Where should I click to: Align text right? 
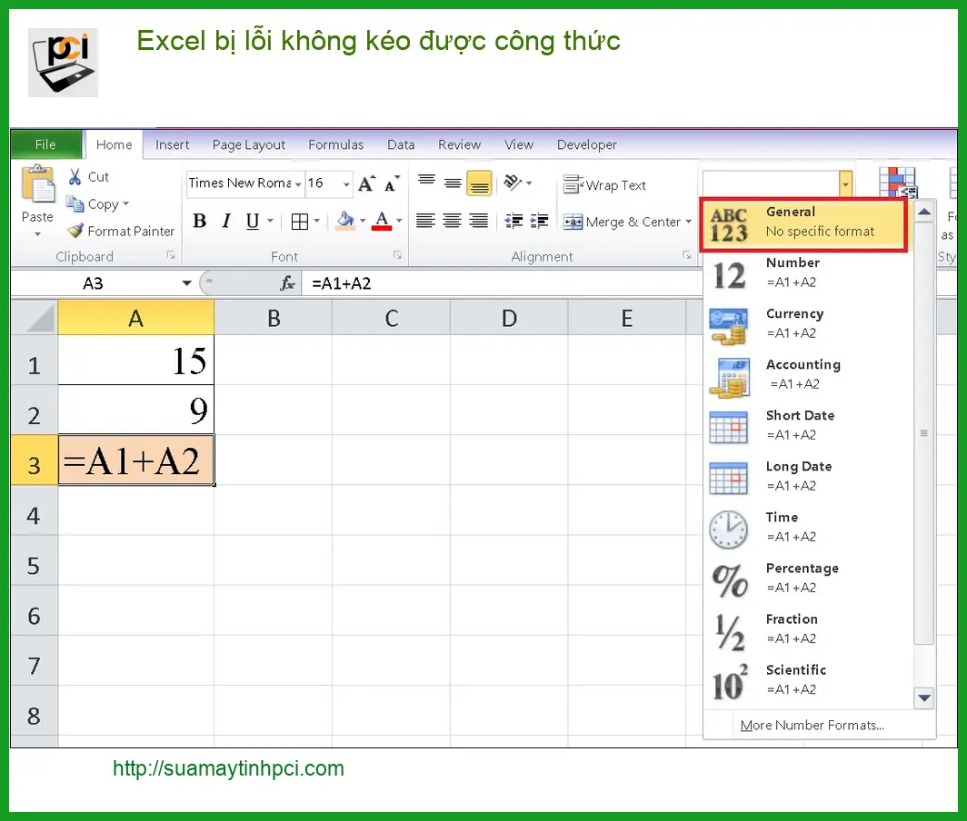pos(479,221)
